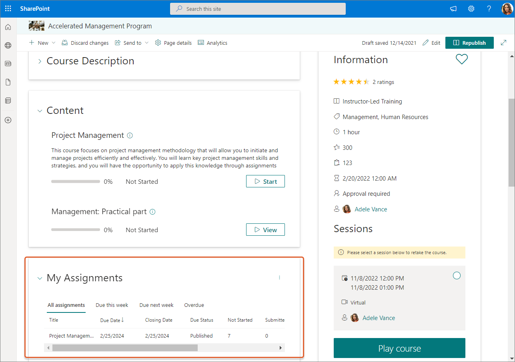This screenshot has width=515, height=362.
Task: Click the Republish button
Action: (469, 43)
